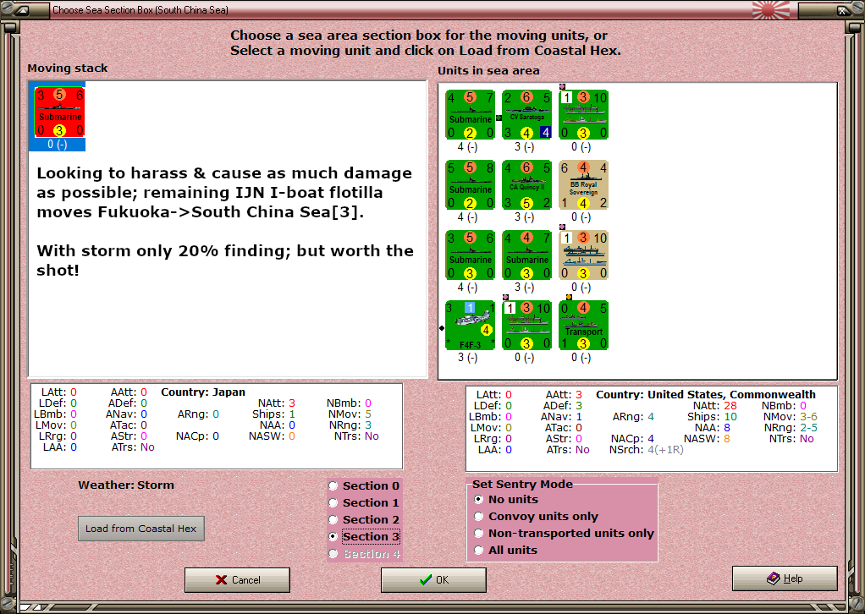The height and width of the screenshot is (614, 865).
Task: Click the Moving stack heading
Action: click(x=68, y=68)
